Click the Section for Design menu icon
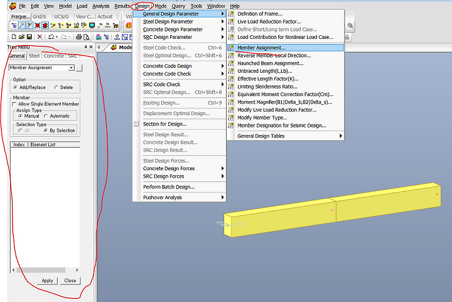This screenshot has height=302, width=452. tap(136, 124)
